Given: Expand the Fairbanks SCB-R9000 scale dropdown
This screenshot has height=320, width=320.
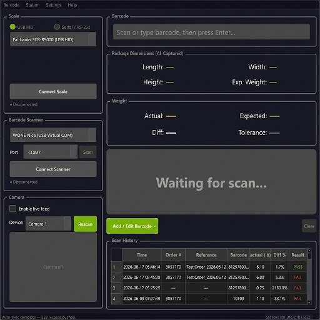Looking at the screenshot, I should tap(53, 39).
